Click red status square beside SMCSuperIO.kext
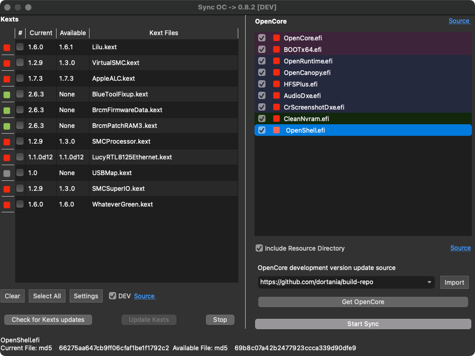Image resolution: width=475 pixels, height=356 pixels. 7,189
